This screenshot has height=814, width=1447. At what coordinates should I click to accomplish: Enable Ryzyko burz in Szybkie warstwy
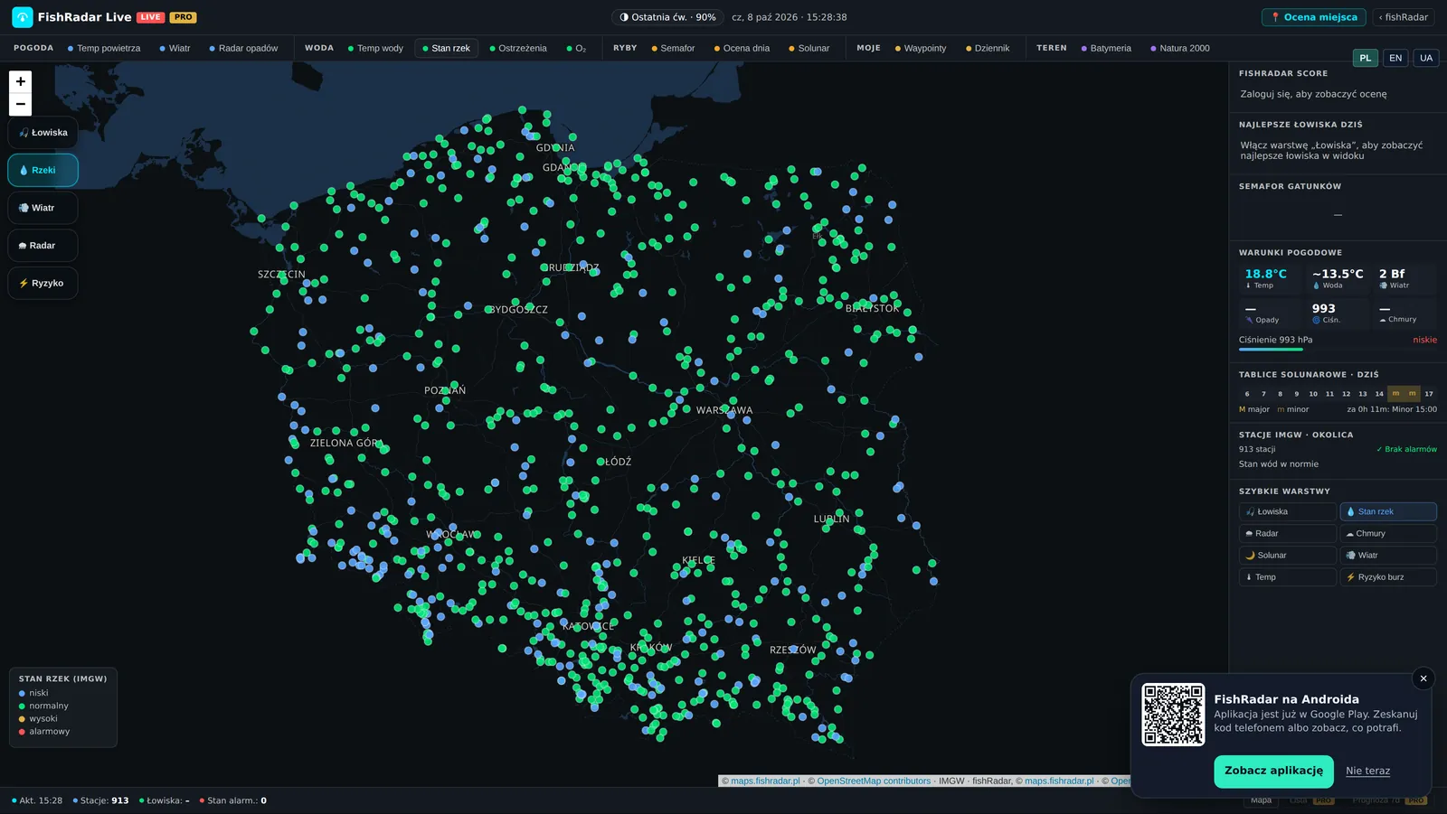tap(1388, 577)
